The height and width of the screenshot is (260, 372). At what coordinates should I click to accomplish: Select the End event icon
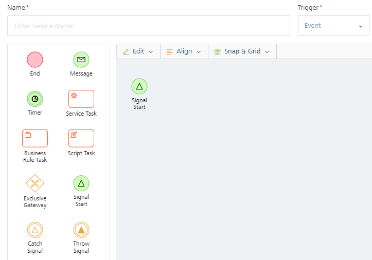tap(35, 60)
